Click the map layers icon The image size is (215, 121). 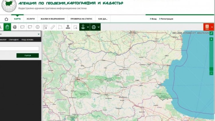(83, 27)
